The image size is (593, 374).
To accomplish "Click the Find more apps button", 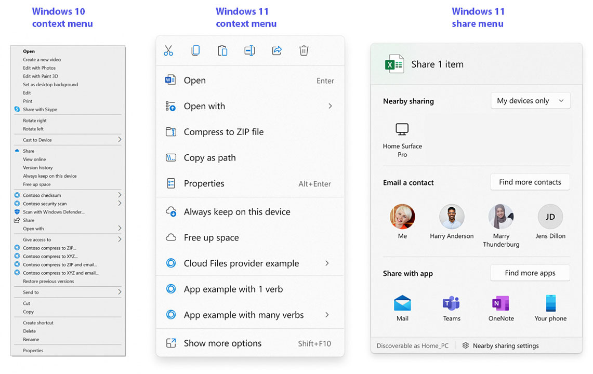I will 530,273.
